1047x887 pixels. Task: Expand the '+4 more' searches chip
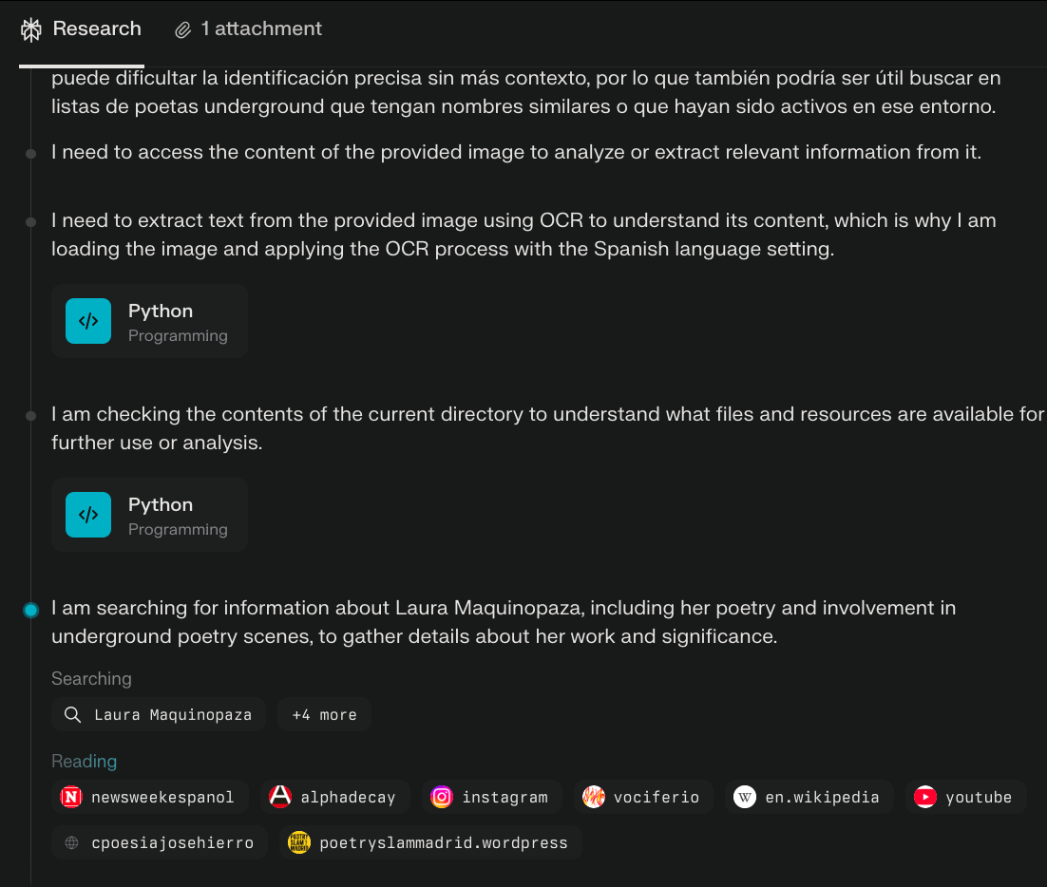324,715
